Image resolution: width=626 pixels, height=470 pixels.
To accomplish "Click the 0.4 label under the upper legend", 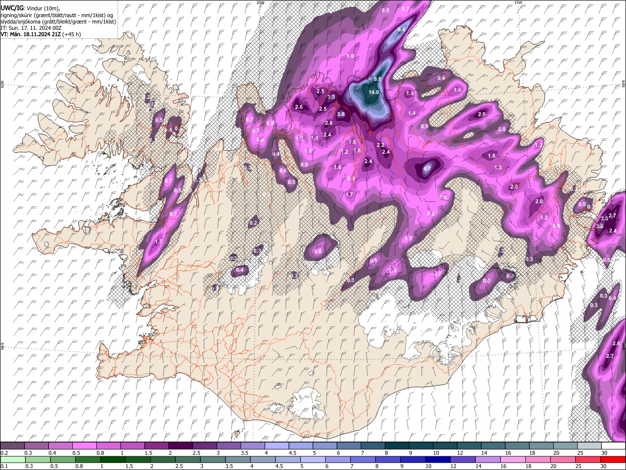I will (52, 453).
